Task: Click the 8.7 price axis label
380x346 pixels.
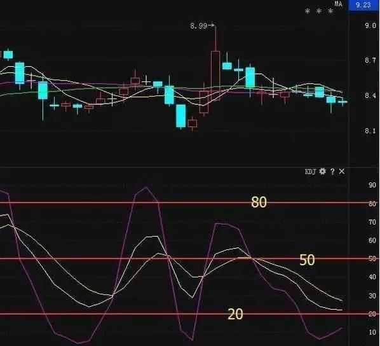Action: point(370,60)
